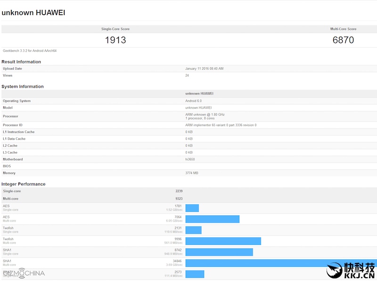
Task: Click the AES single-core blue bar
Action: [192, 208]
